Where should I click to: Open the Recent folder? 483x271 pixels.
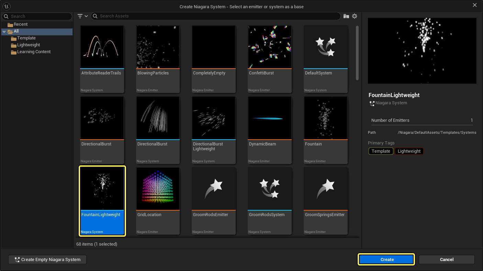pos(20,24)
